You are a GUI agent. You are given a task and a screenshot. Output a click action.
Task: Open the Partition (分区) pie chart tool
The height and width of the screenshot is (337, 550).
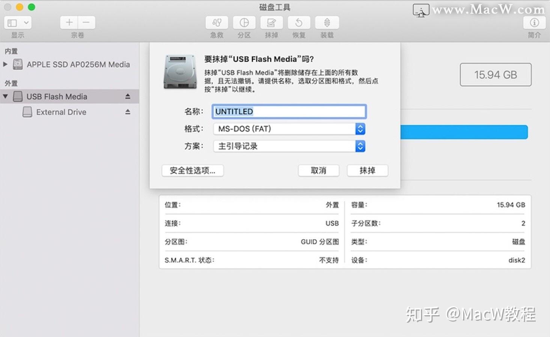click(x=244, y=23)
